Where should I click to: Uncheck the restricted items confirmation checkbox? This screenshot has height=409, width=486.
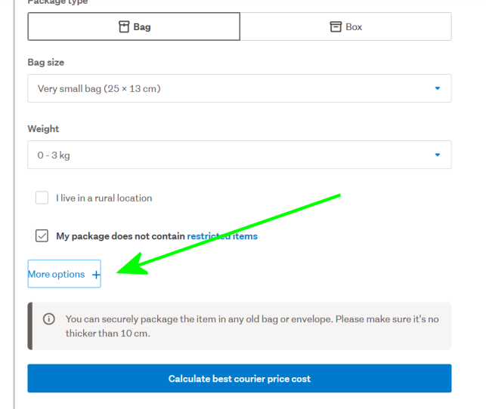click(x=42, y=236)
